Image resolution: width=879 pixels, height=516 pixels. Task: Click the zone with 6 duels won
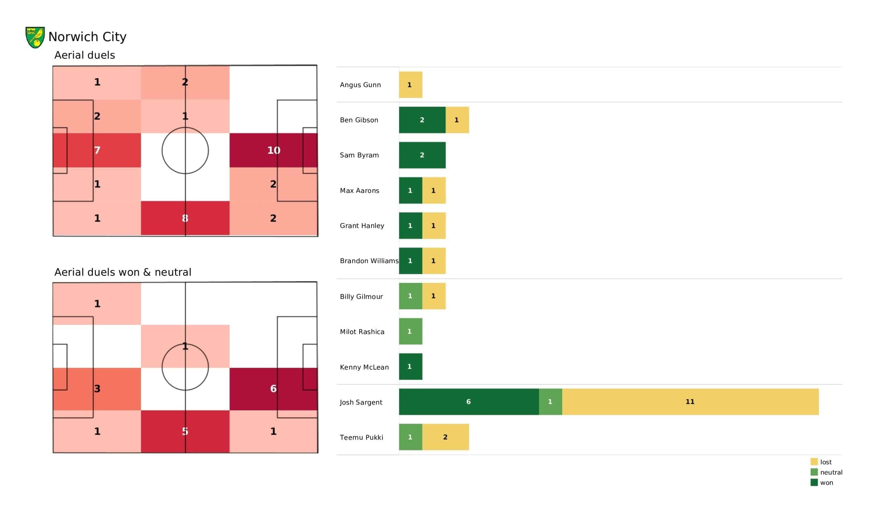[273, 389]
